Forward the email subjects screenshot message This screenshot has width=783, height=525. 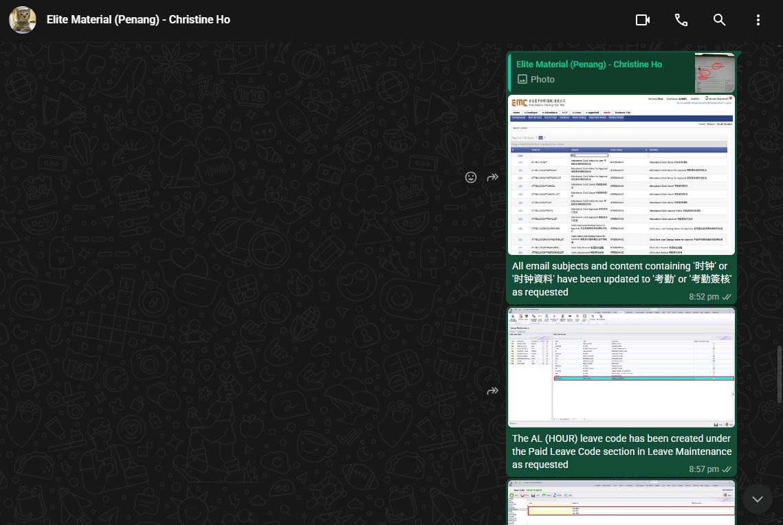click(x=493, y=177)
